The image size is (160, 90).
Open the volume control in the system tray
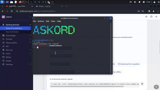(x=135, y=2)
